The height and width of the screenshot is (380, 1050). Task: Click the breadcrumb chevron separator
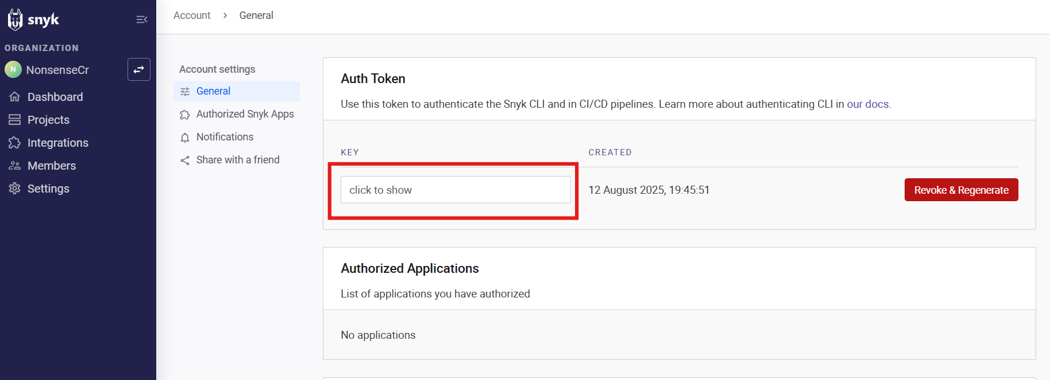pyautogui.click(x=225, y=15)
